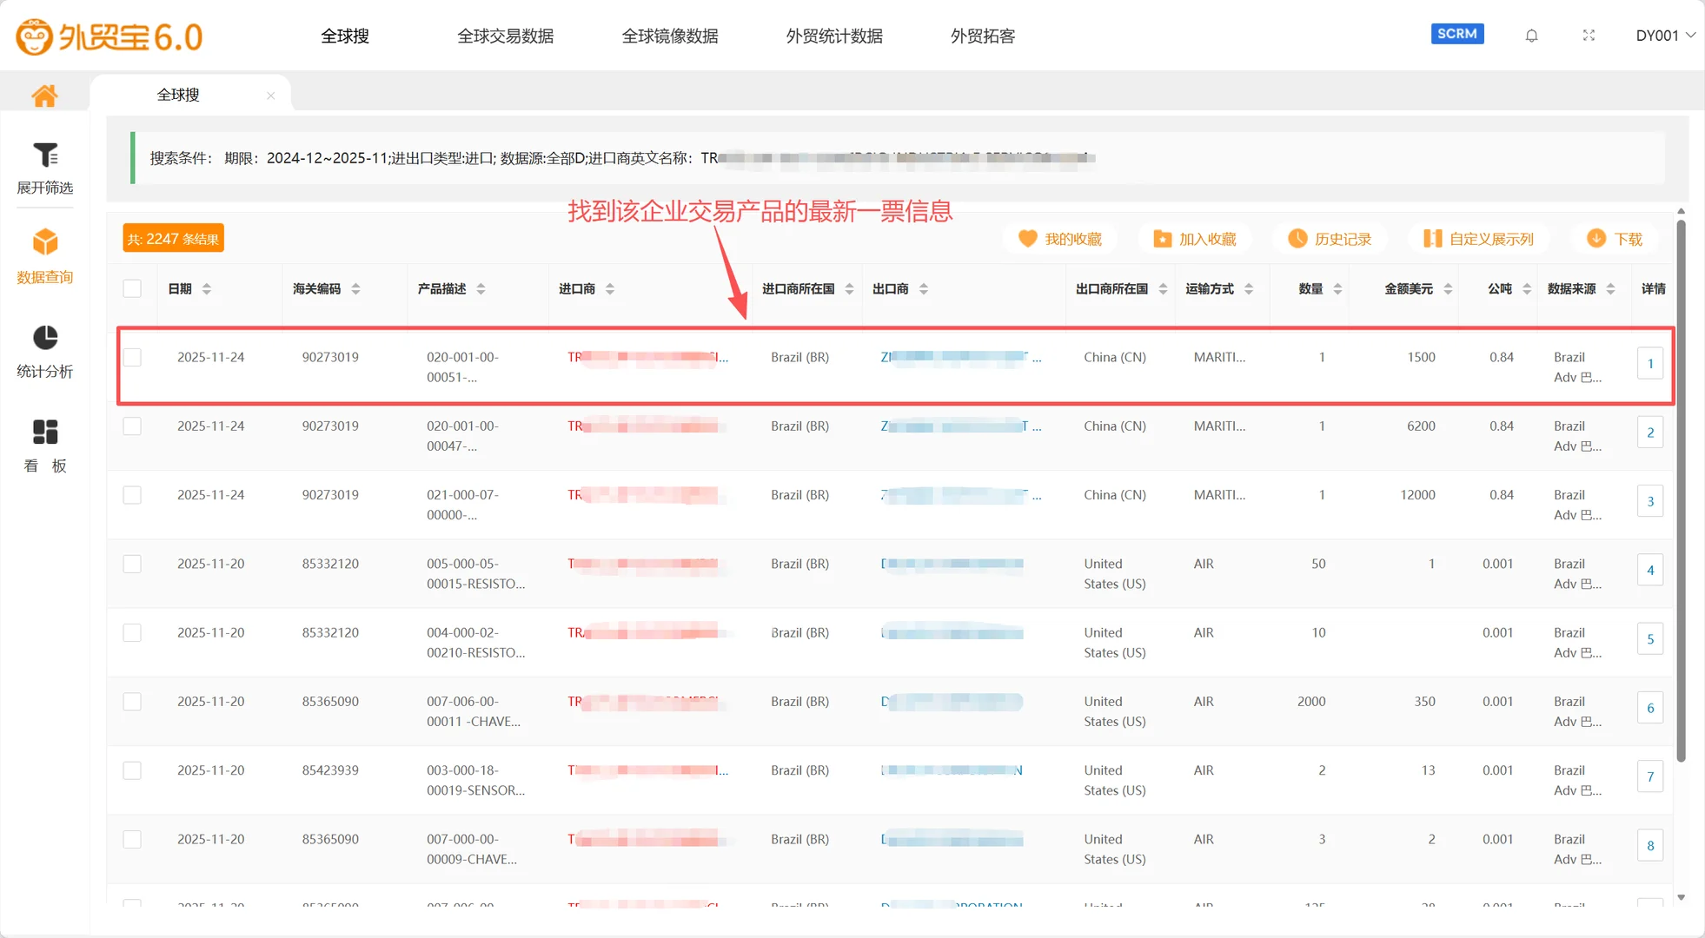Toggle fullscreen with the expand icon

pos(1589,36)
